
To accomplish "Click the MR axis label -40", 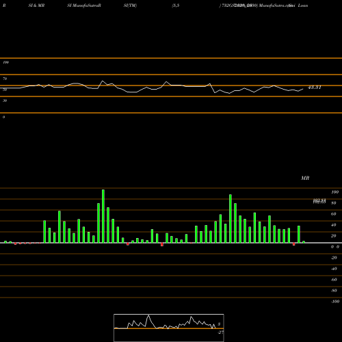I will (334, 269).
